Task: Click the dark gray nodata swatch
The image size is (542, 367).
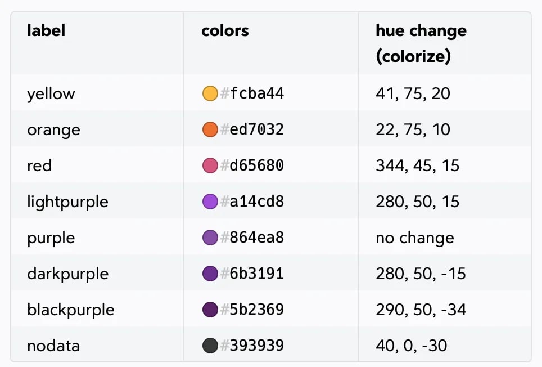Action: tap(210, 346)
